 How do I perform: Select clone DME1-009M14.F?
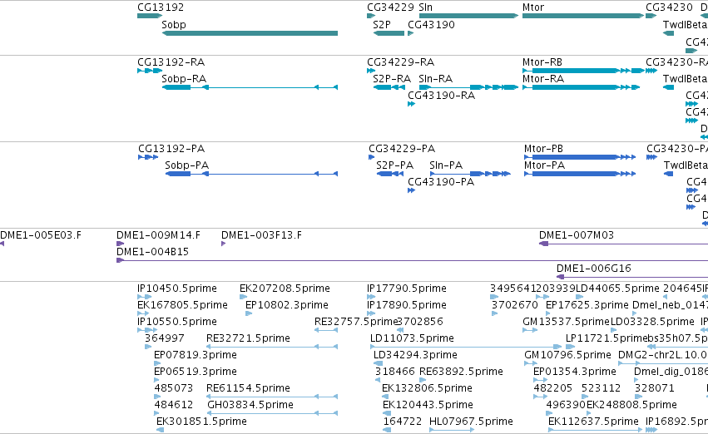pyautogui.click(x=158, y=235)
